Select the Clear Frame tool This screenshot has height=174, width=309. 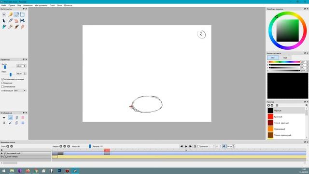point(4,14)
